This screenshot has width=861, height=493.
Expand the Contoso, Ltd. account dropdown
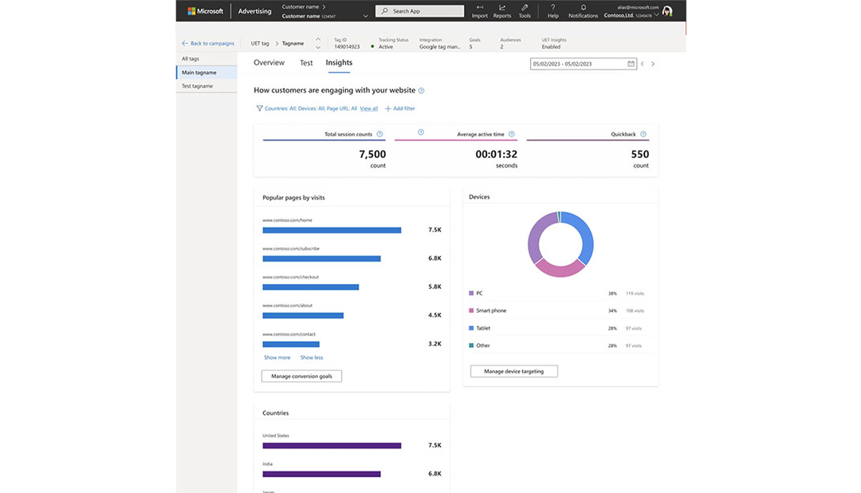pyautogui.click(x=656, y=15)
